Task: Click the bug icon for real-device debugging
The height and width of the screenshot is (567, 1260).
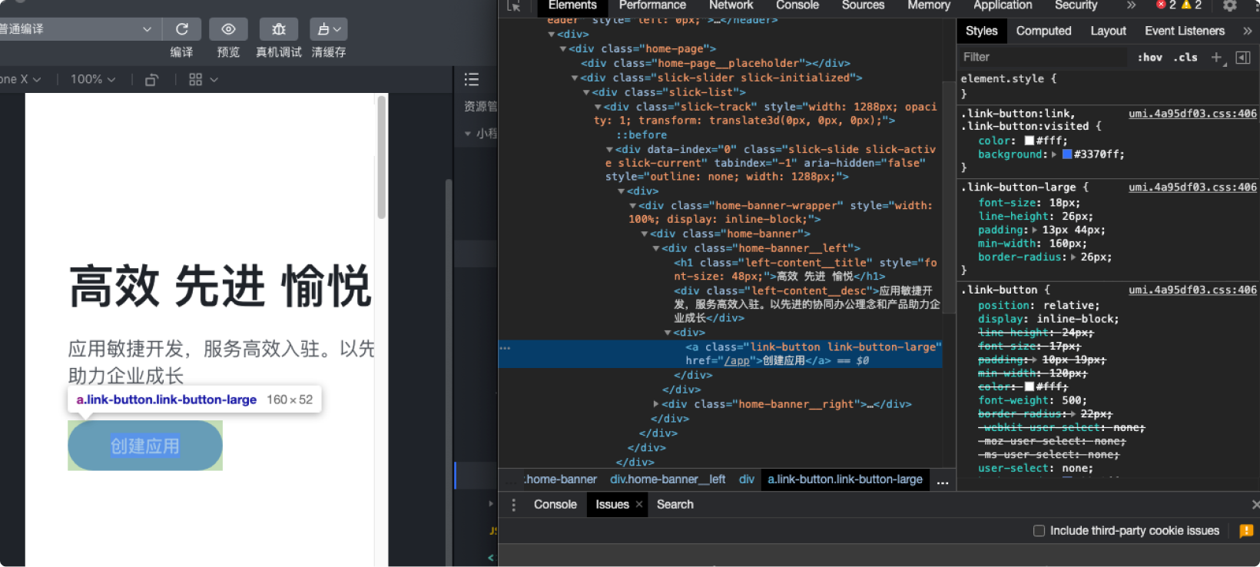Action: pyautogui.click(x=278, y=29)
